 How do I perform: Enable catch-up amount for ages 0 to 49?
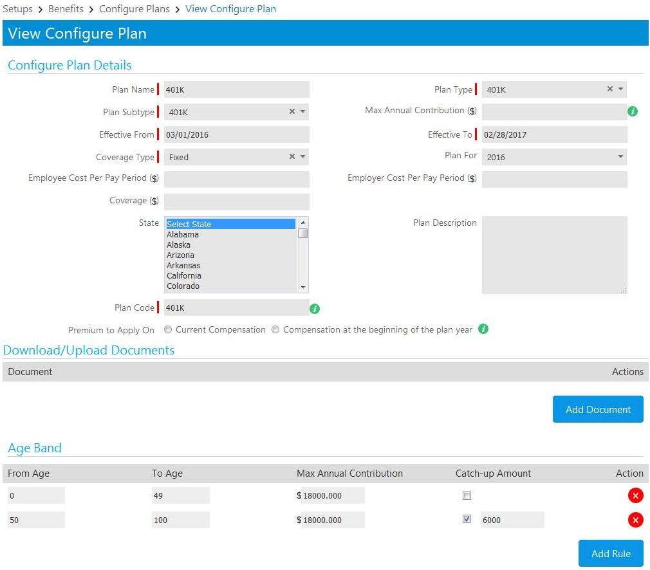pos(467,496)
